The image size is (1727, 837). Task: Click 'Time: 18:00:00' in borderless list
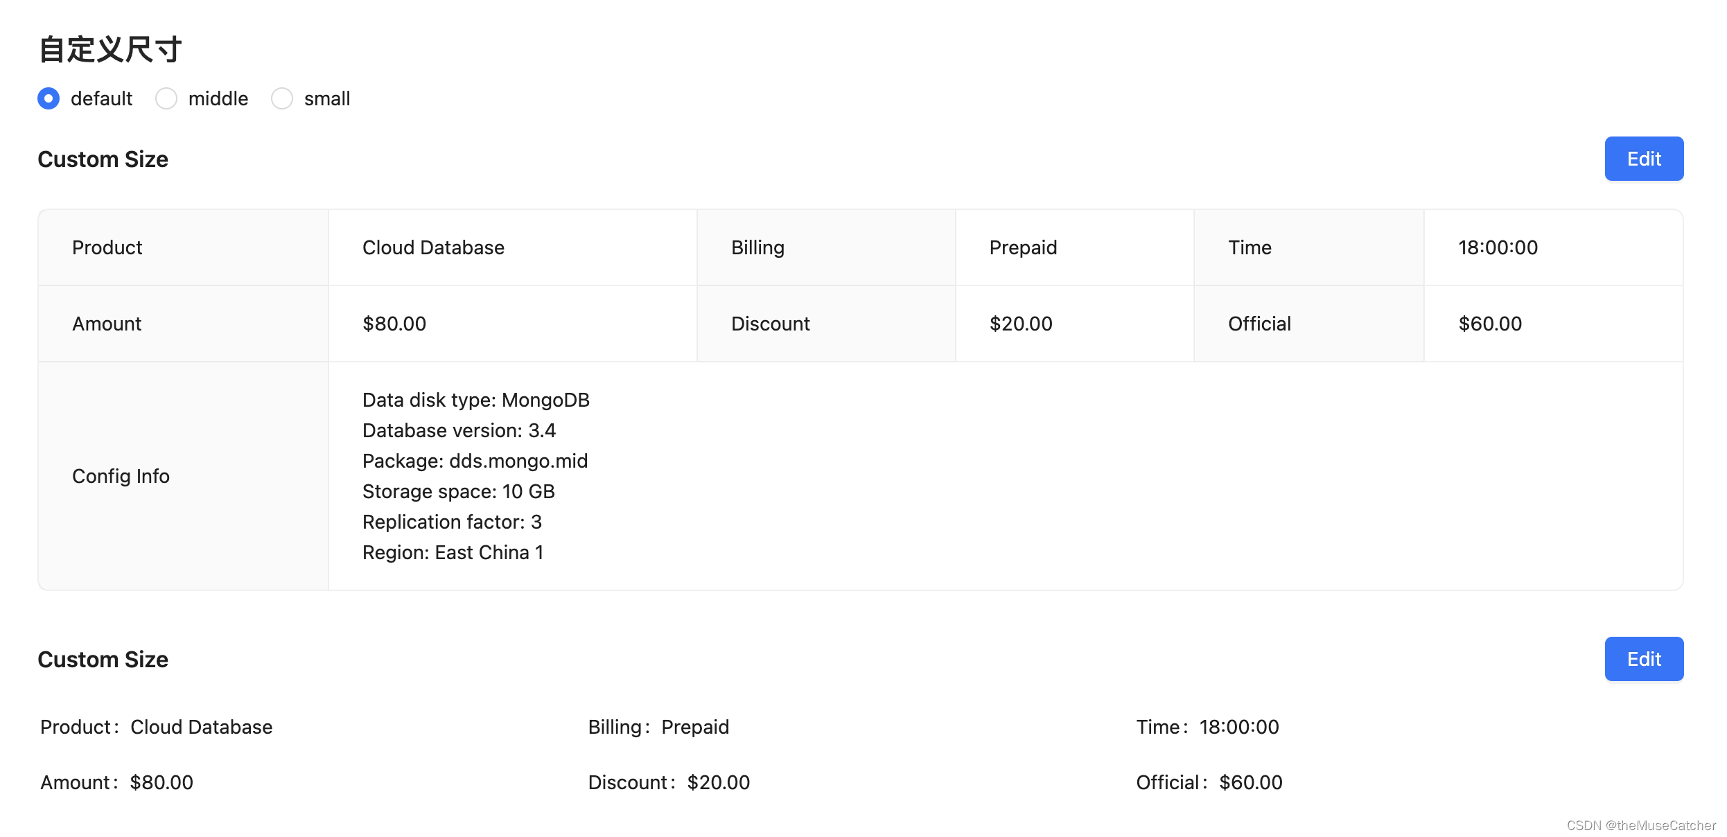1208,727
